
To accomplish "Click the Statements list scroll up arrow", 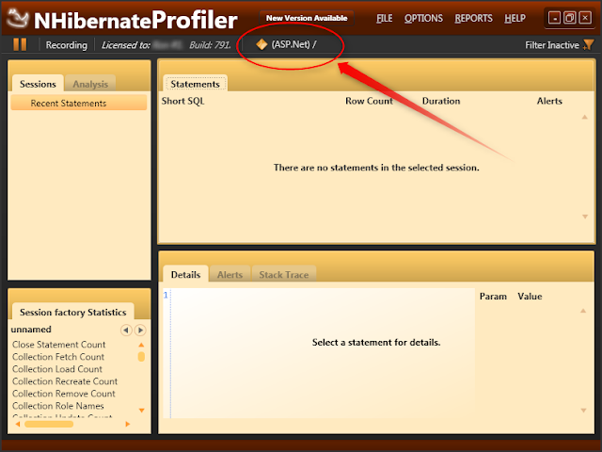I will pos(585,117).
